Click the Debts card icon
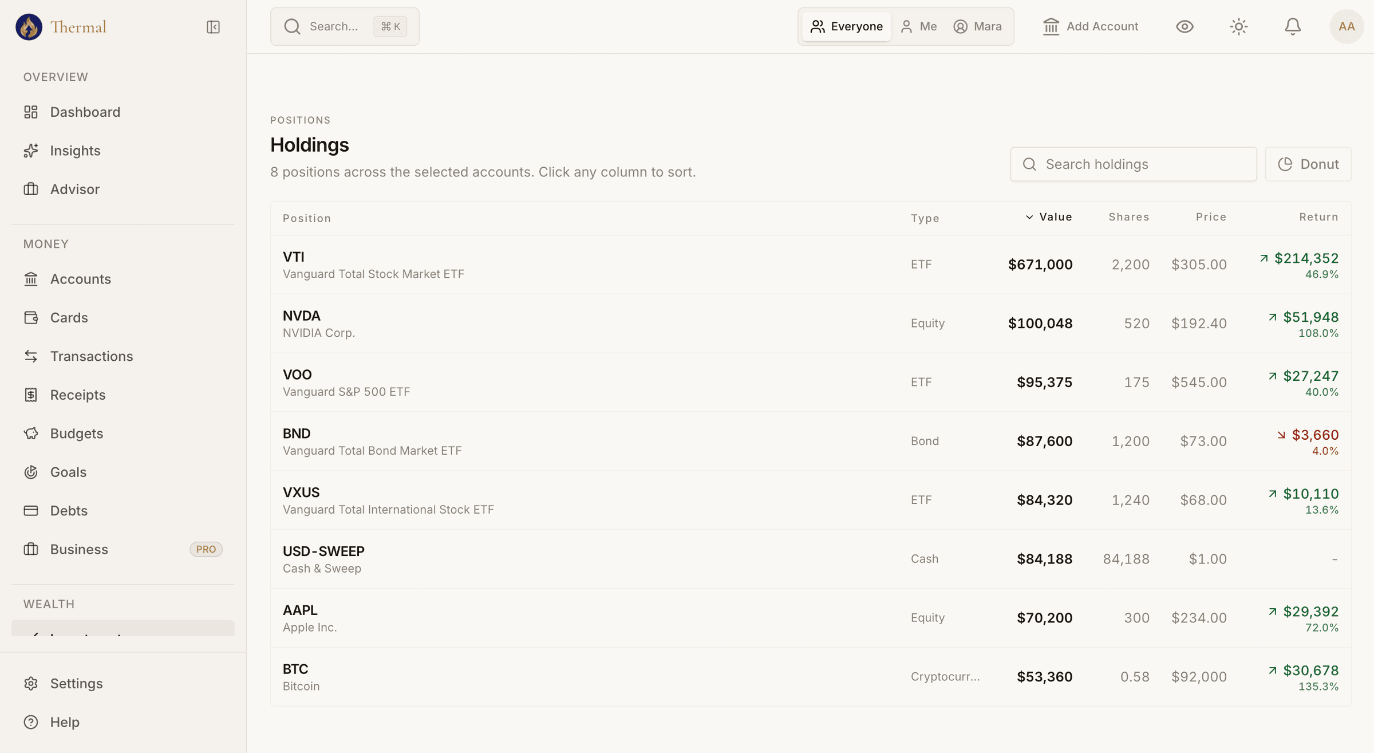 [x=31, y=511]
